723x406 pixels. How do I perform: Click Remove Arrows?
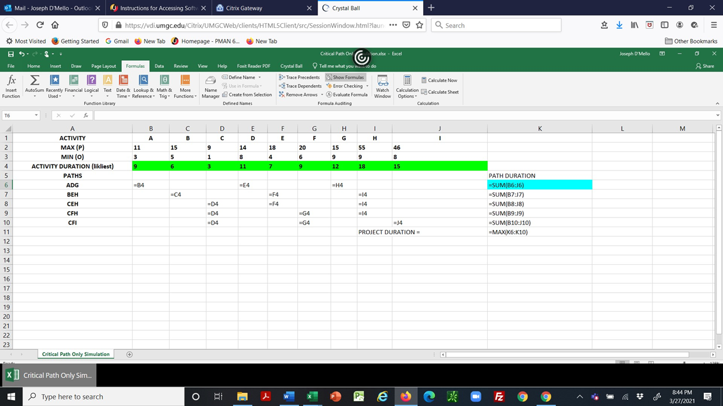298,95
